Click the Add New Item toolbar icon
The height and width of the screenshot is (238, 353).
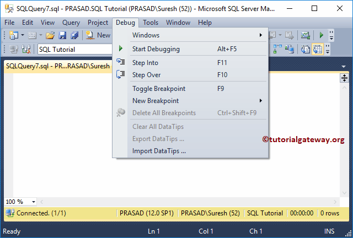[32, 35]
